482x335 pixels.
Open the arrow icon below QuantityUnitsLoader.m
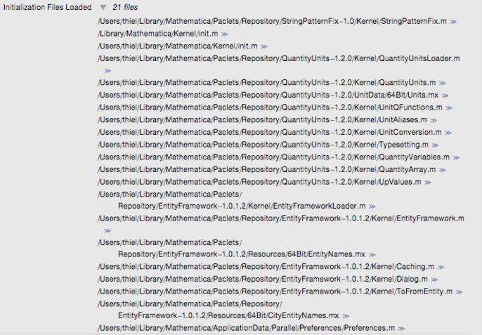108,71
